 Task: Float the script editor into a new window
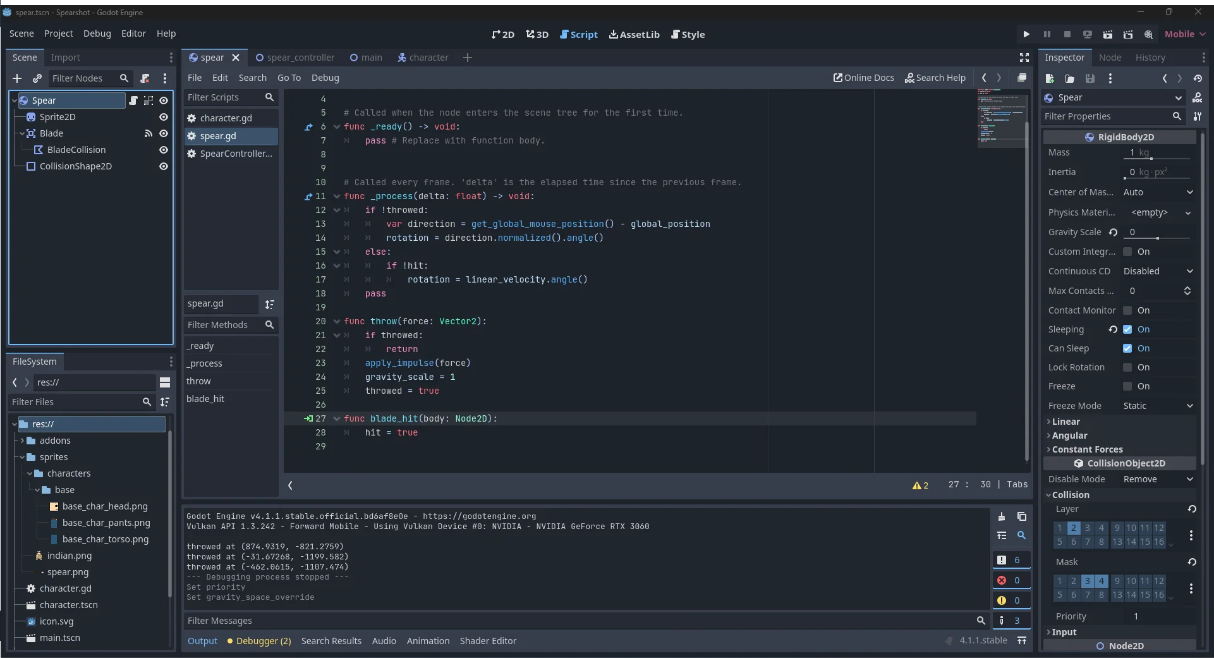pyautogui.click(x=1023, y=78)
